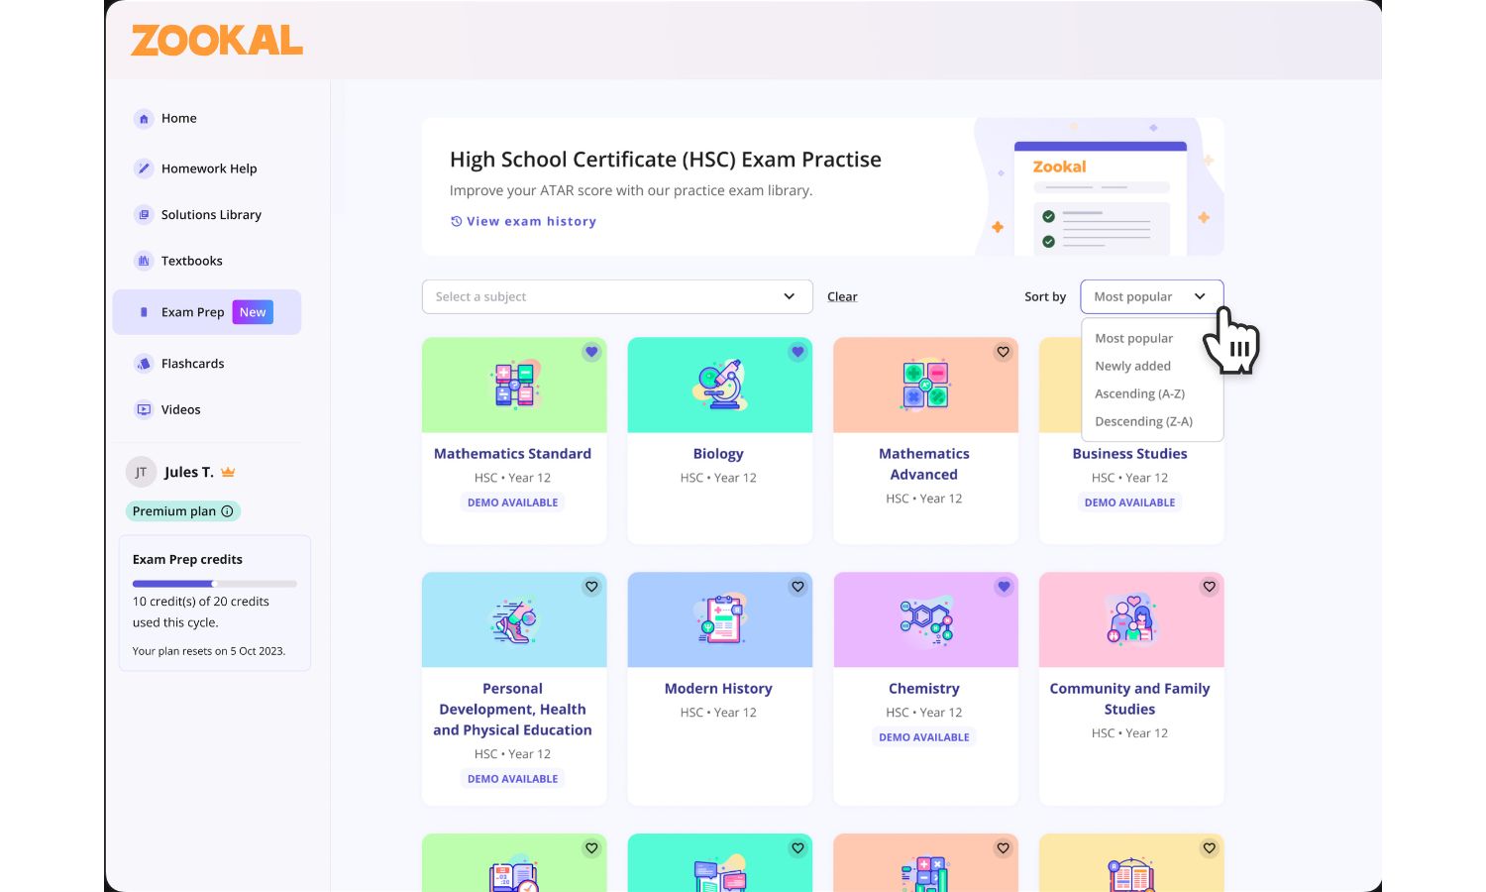
Task: Click the Videos play icon
Action: (144, 409)
